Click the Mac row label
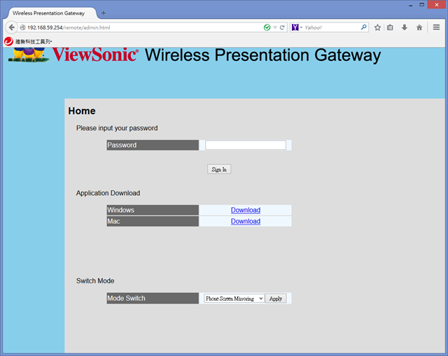 click(153, 221)
